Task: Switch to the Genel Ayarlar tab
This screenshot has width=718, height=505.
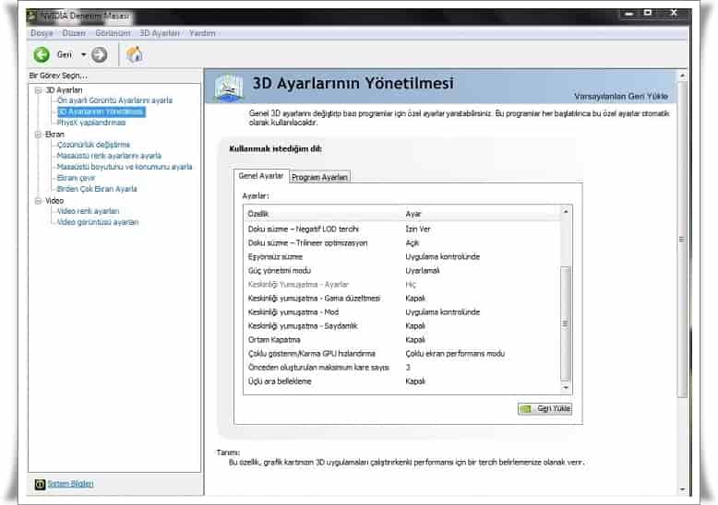Action: (x=261, y=176)
